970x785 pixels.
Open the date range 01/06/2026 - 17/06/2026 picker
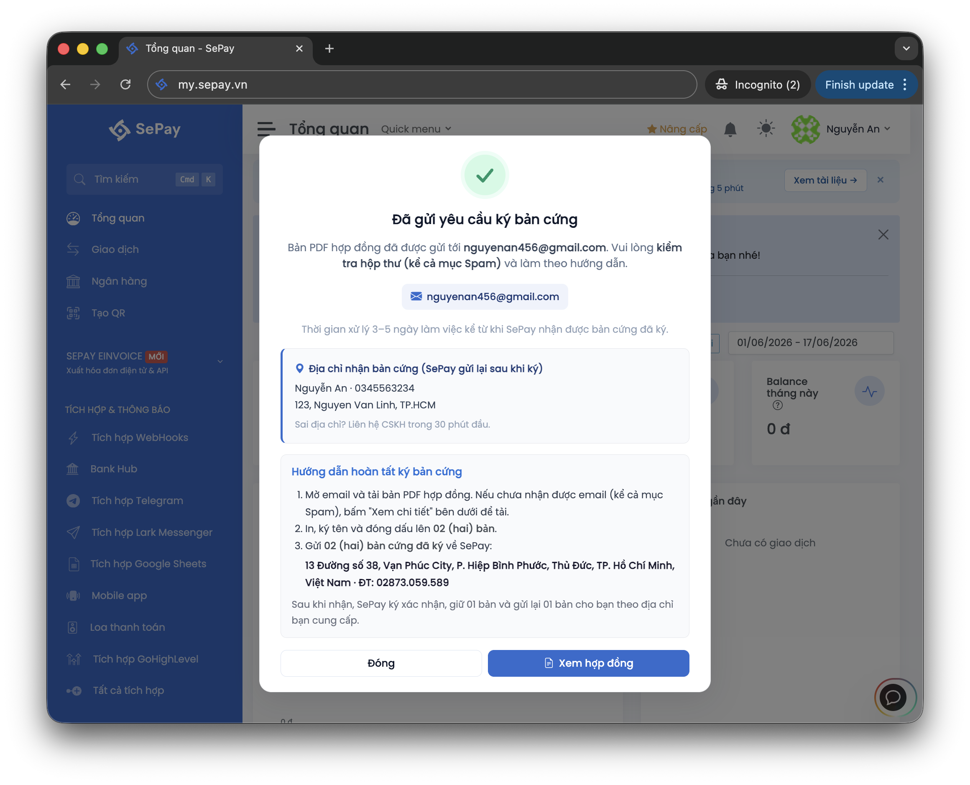pos(811,343)
